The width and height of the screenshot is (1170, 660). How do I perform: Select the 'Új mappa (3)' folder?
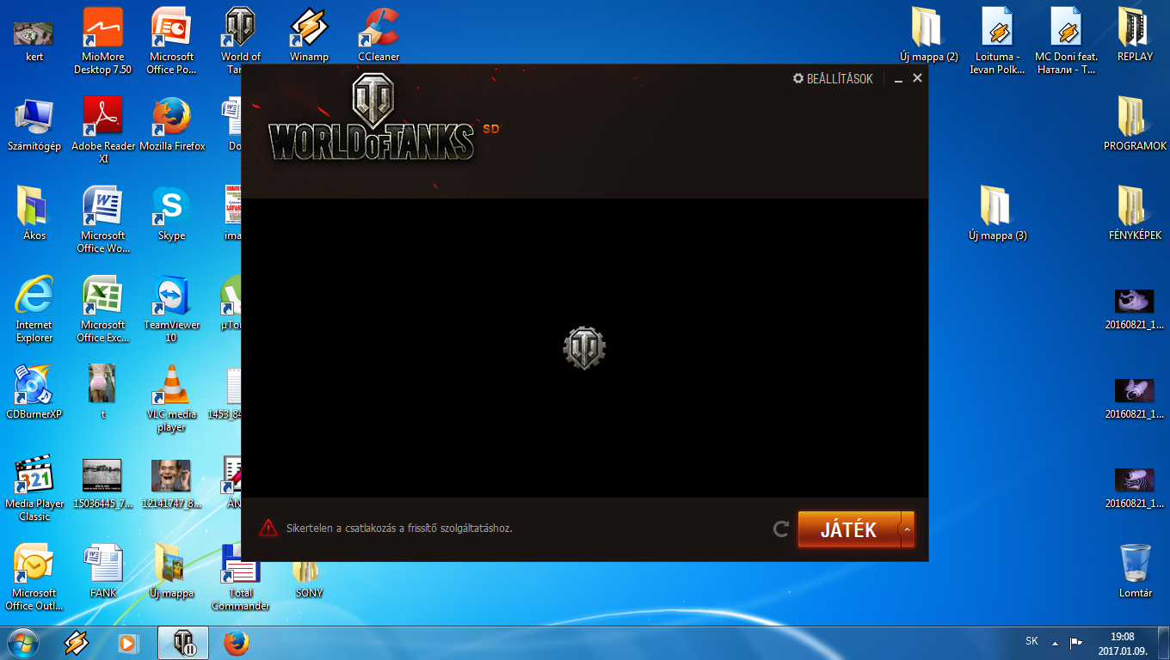[998, 215]
